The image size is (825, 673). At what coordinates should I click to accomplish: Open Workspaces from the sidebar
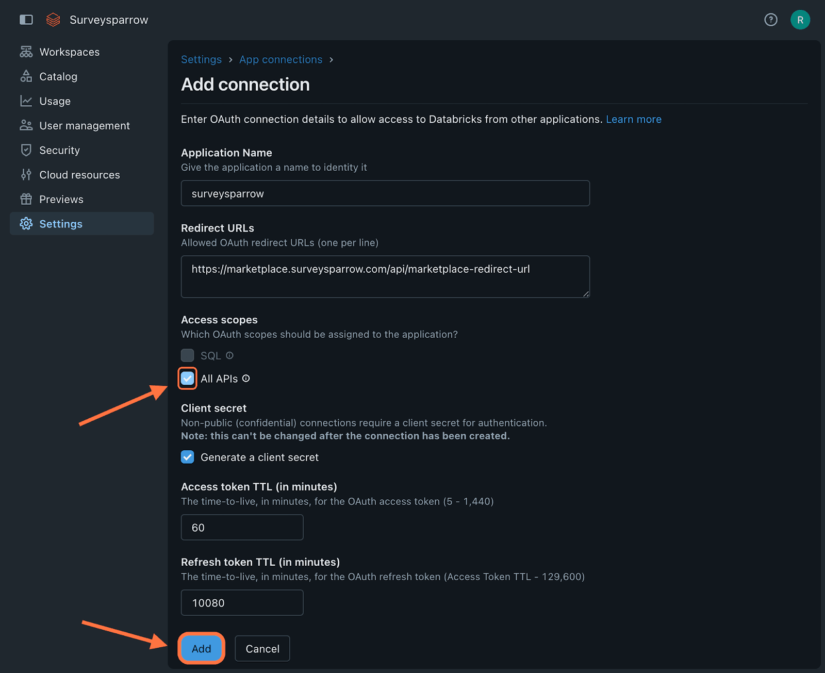click(69, 52)
